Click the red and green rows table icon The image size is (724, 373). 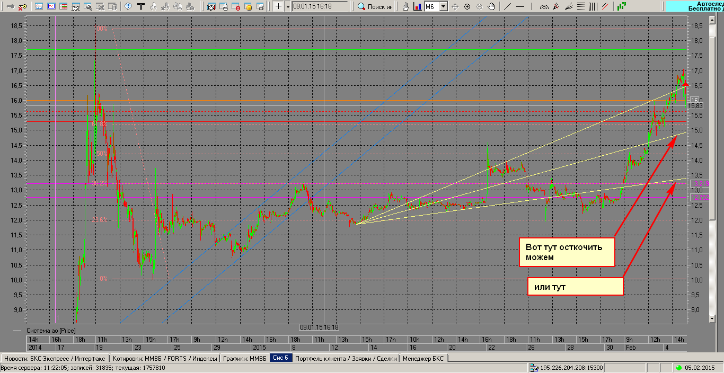tap(64, 7)
